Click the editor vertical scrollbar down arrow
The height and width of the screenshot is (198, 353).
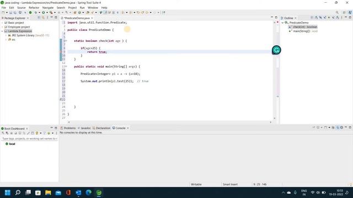pos(275,118)
